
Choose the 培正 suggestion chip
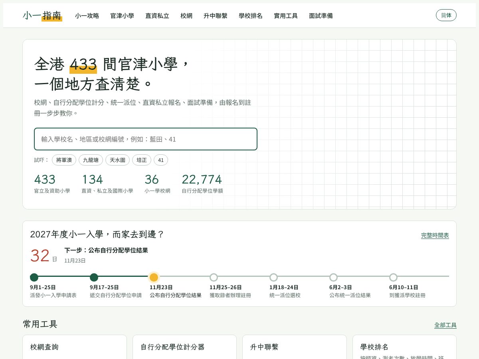coord(142,160)
